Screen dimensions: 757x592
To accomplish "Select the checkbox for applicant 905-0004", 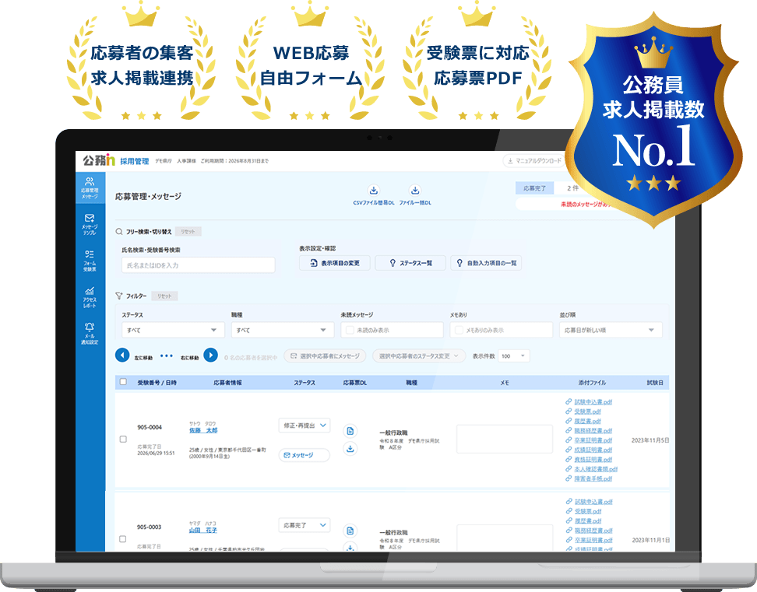I will coord(123,440).
